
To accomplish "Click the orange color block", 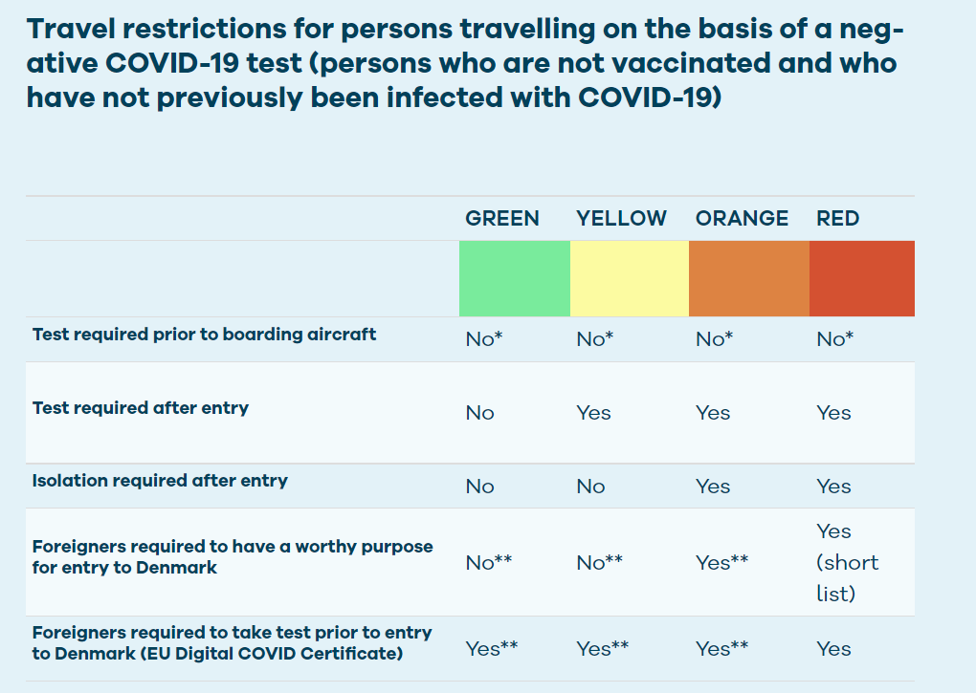I will (x=749, y=278).
